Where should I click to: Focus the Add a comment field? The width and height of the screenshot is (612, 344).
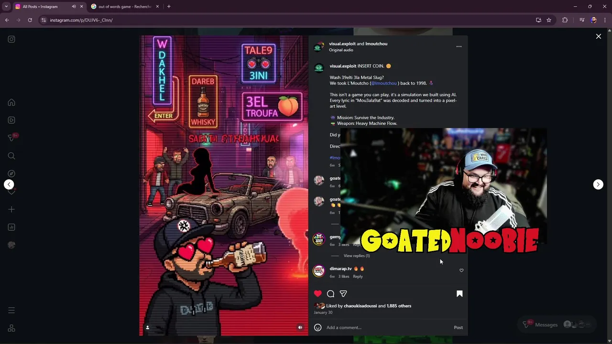click(387, 327)
